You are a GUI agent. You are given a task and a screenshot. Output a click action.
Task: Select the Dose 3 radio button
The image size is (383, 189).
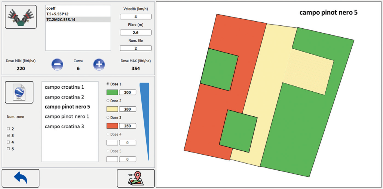tap(108, 117)
